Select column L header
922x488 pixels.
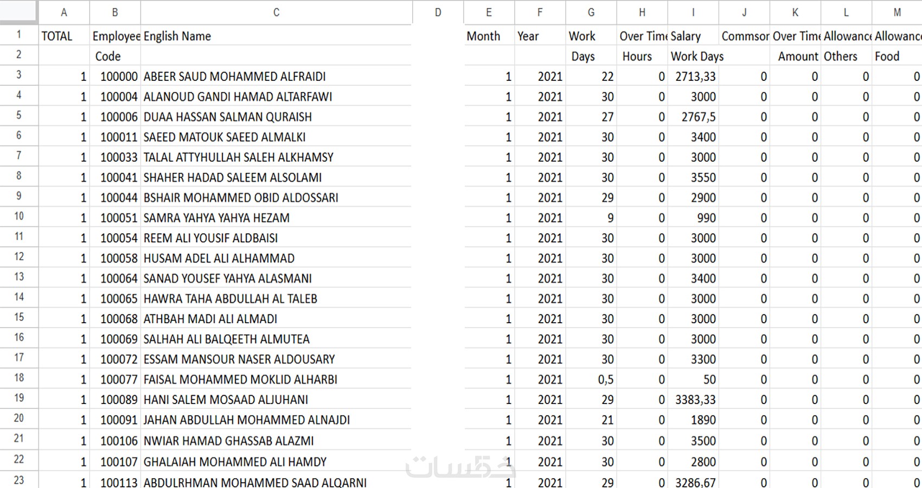(x=846, y=12)
